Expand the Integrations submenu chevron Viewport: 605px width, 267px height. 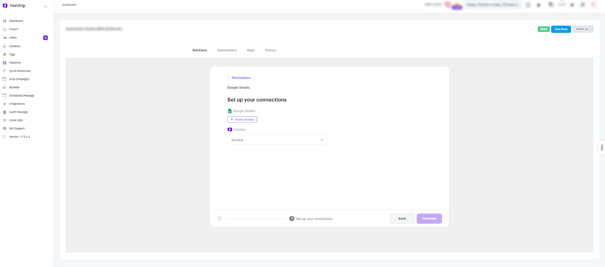click(x=47, y=104)
